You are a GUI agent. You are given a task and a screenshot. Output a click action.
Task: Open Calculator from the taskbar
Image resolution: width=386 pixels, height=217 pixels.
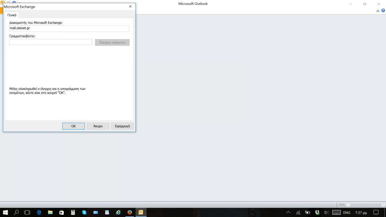click(x=73, y=212)
